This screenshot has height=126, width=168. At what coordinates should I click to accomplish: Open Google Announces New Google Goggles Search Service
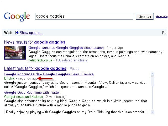tap(49, 74)
